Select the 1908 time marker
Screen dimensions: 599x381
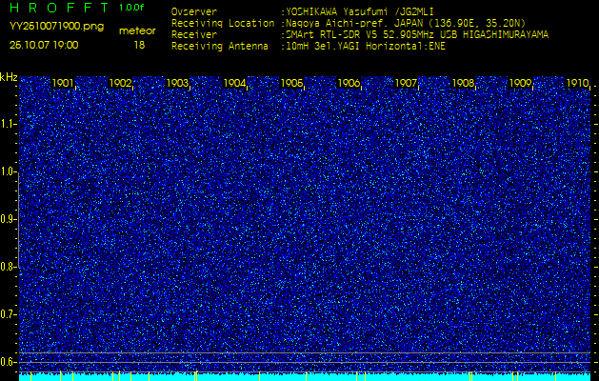click(463, 83)
